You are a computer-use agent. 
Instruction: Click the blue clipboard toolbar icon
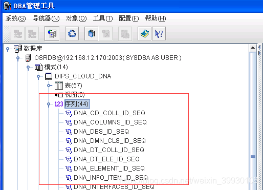pyautogui.click(x=91, y=33)
